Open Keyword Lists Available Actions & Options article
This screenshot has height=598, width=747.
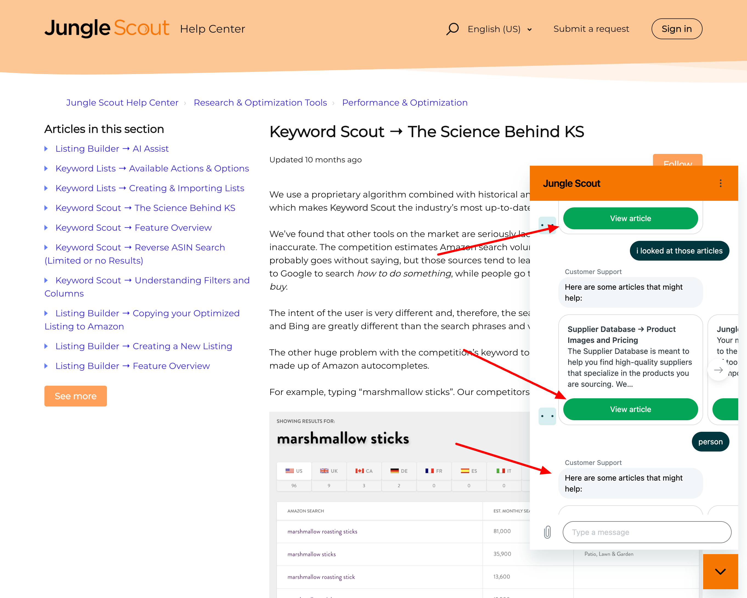[x=152, y=168]
